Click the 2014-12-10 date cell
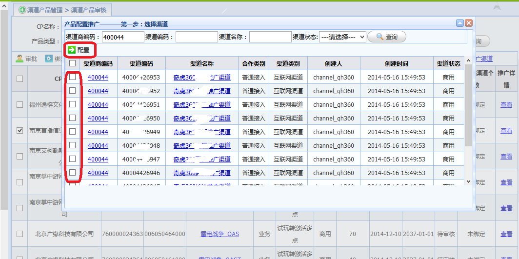 coord(386,234)
